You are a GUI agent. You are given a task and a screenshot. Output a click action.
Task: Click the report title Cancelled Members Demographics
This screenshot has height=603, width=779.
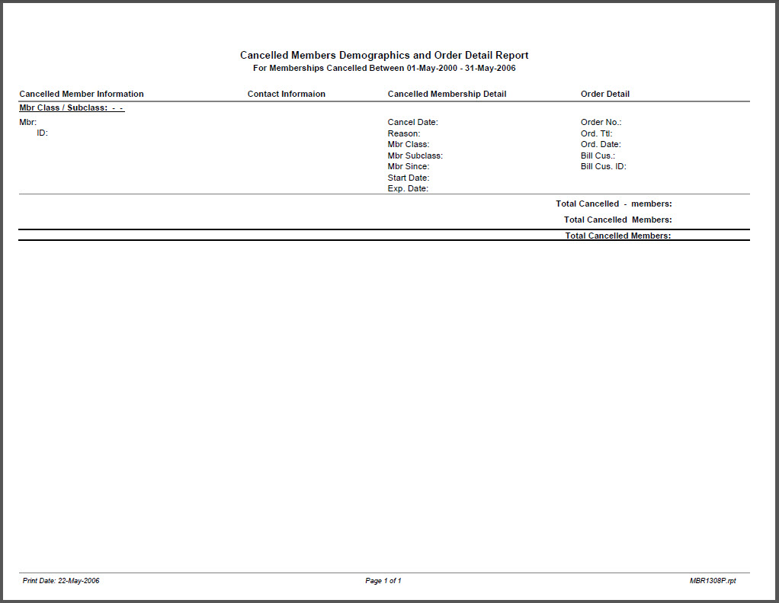tap(384, 56)
